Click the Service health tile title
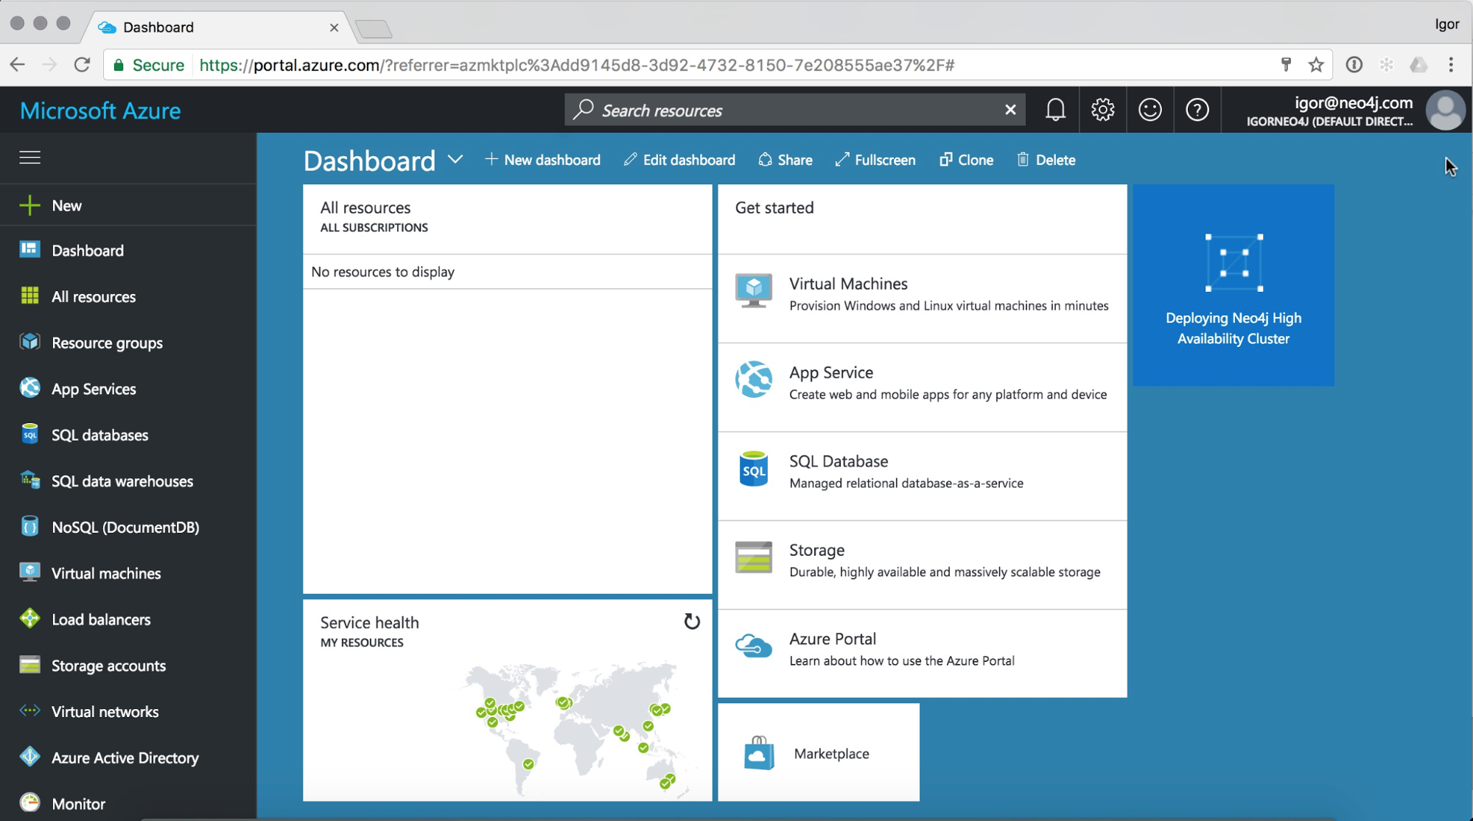 (x=369, y=623)
